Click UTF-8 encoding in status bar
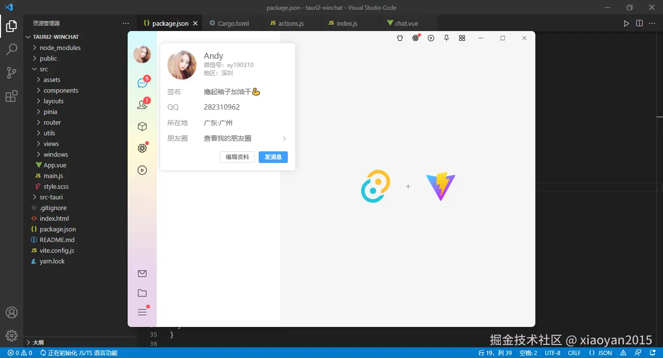 pos(552,353)
